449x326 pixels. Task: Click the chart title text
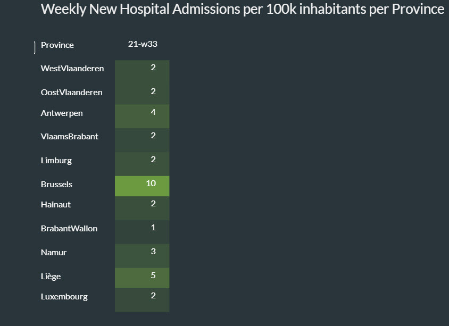(242, 9)
